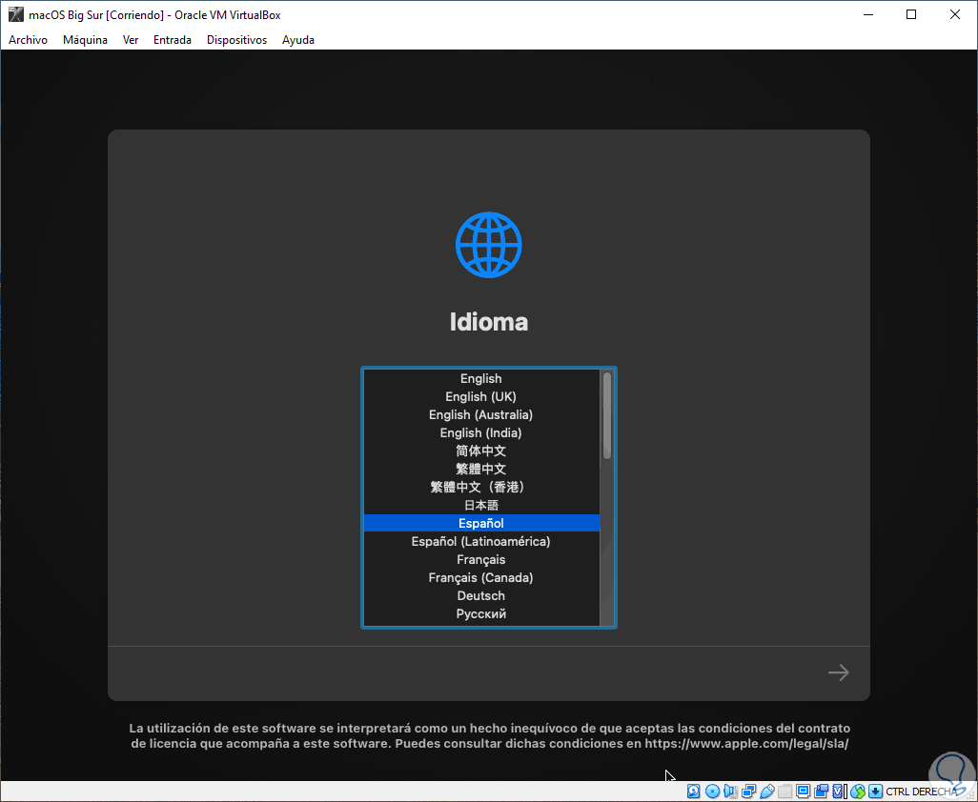The image size is (978, 802).
Task: Click the network adapters status icon
Action: (749, 792)
